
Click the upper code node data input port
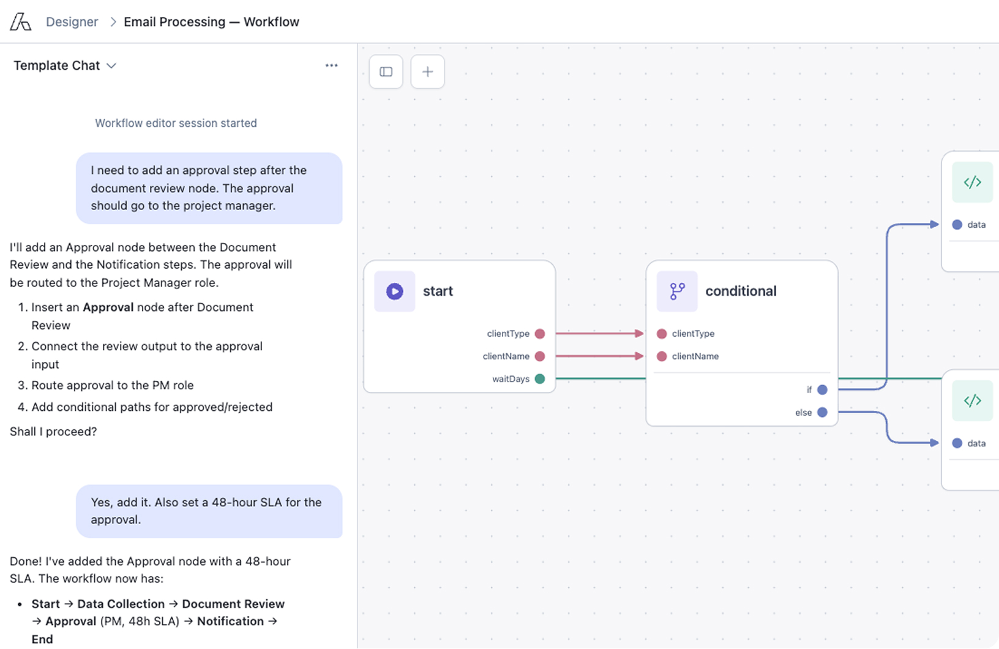[957, 225]
